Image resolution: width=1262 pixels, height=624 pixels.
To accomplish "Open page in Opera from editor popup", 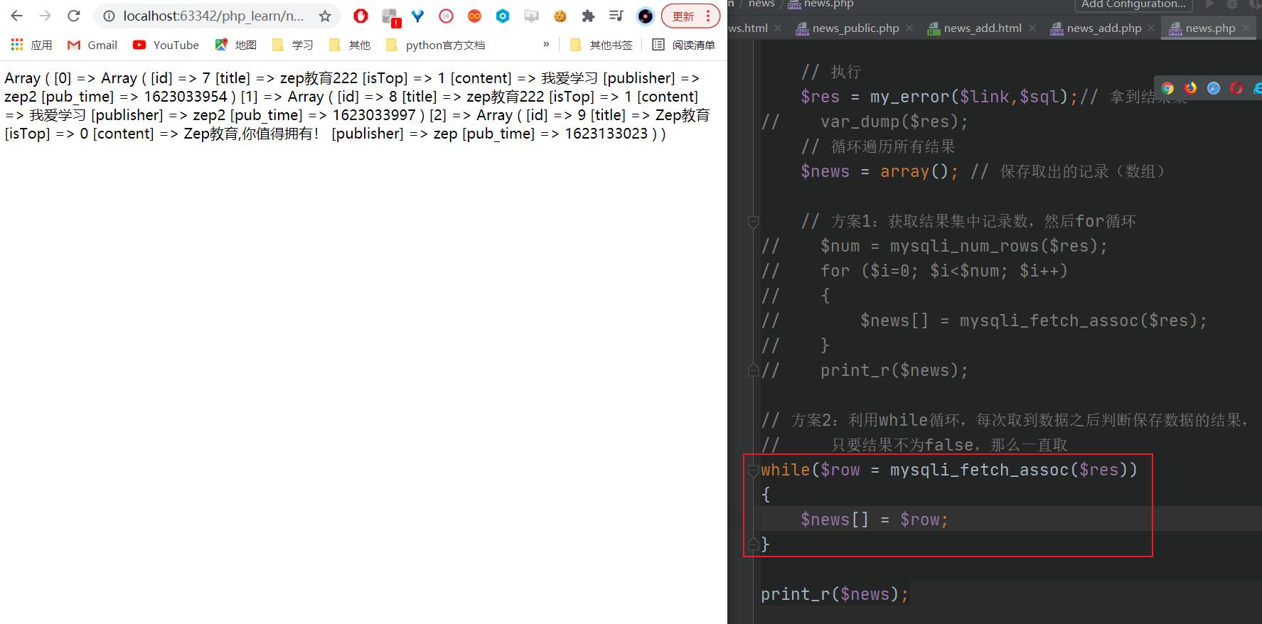I will coord(1236,88).
